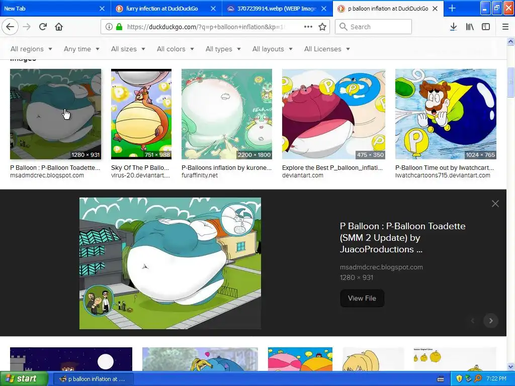Show next image in detail panel
This screenshot has width=515, height=386.
(491, 321)
